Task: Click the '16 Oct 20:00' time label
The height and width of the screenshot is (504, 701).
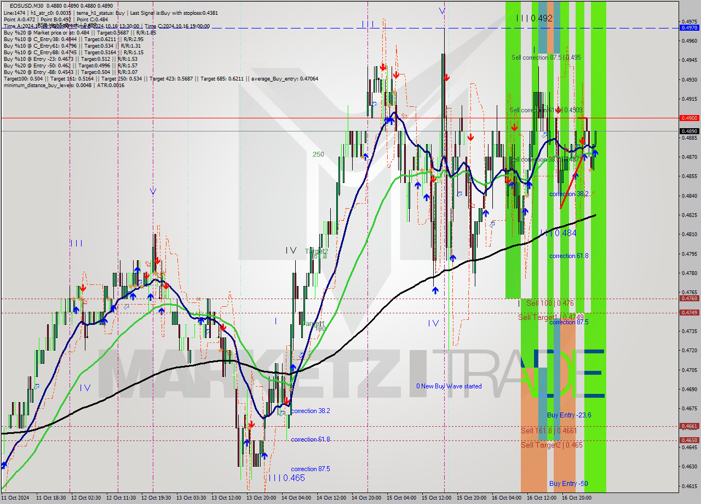Action: pyautogui.click(x=577, y=498)
